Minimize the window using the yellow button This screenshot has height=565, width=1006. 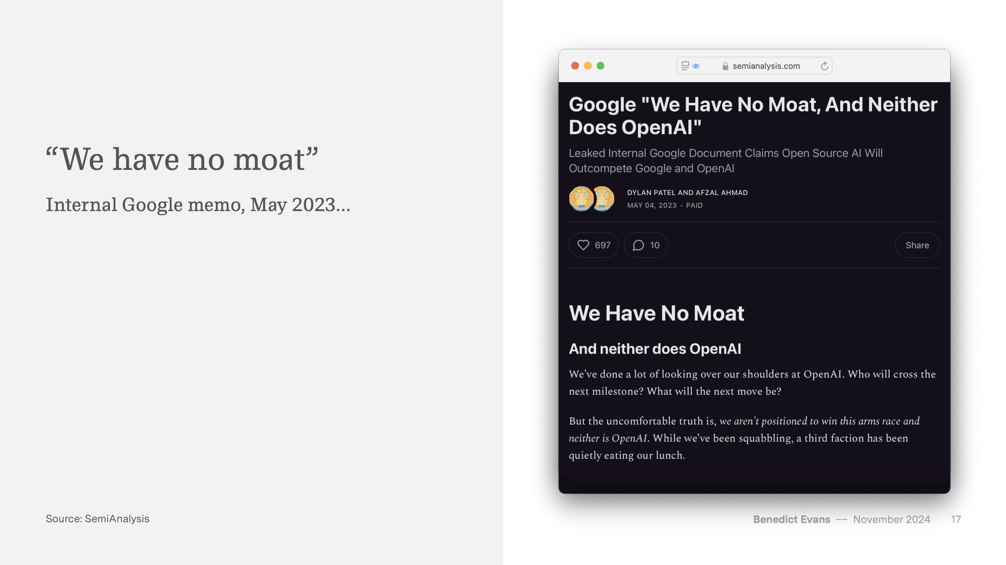click(x=588, y=66)
